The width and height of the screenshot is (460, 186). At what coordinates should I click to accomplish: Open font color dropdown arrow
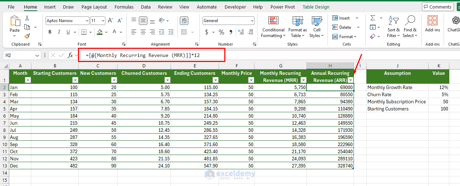point(121,32)
